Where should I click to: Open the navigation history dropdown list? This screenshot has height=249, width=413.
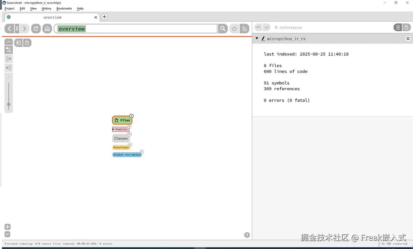[17, 29]
